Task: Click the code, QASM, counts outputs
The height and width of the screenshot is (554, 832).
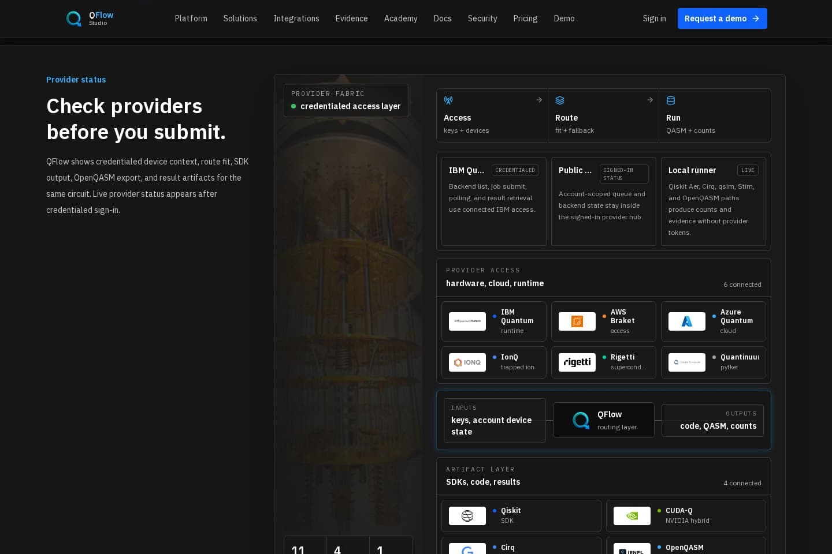Action: 712,420
